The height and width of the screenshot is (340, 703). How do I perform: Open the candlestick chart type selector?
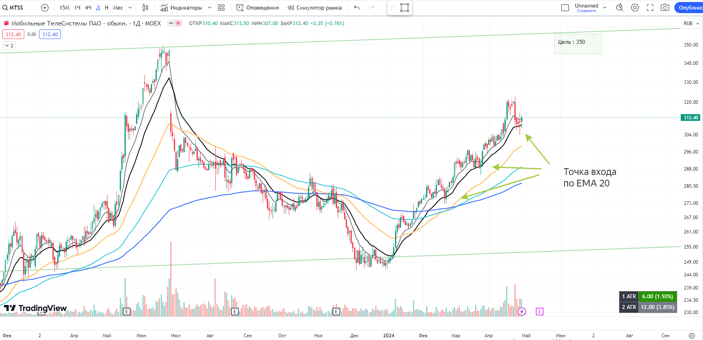[x=146, y=8]
